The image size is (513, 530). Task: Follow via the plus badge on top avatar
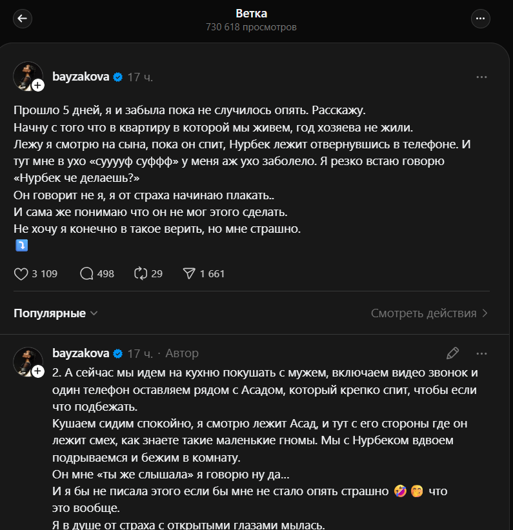coord(38,86)
